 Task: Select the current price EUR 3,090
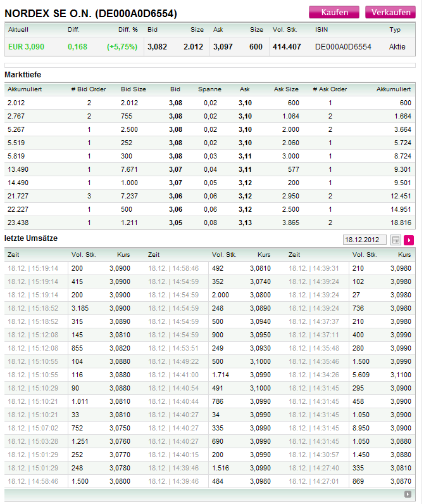point(26,47)
